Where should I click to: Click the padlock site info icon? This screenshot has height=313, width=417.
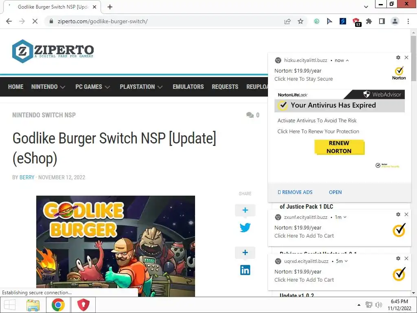(x=51, y=21)
